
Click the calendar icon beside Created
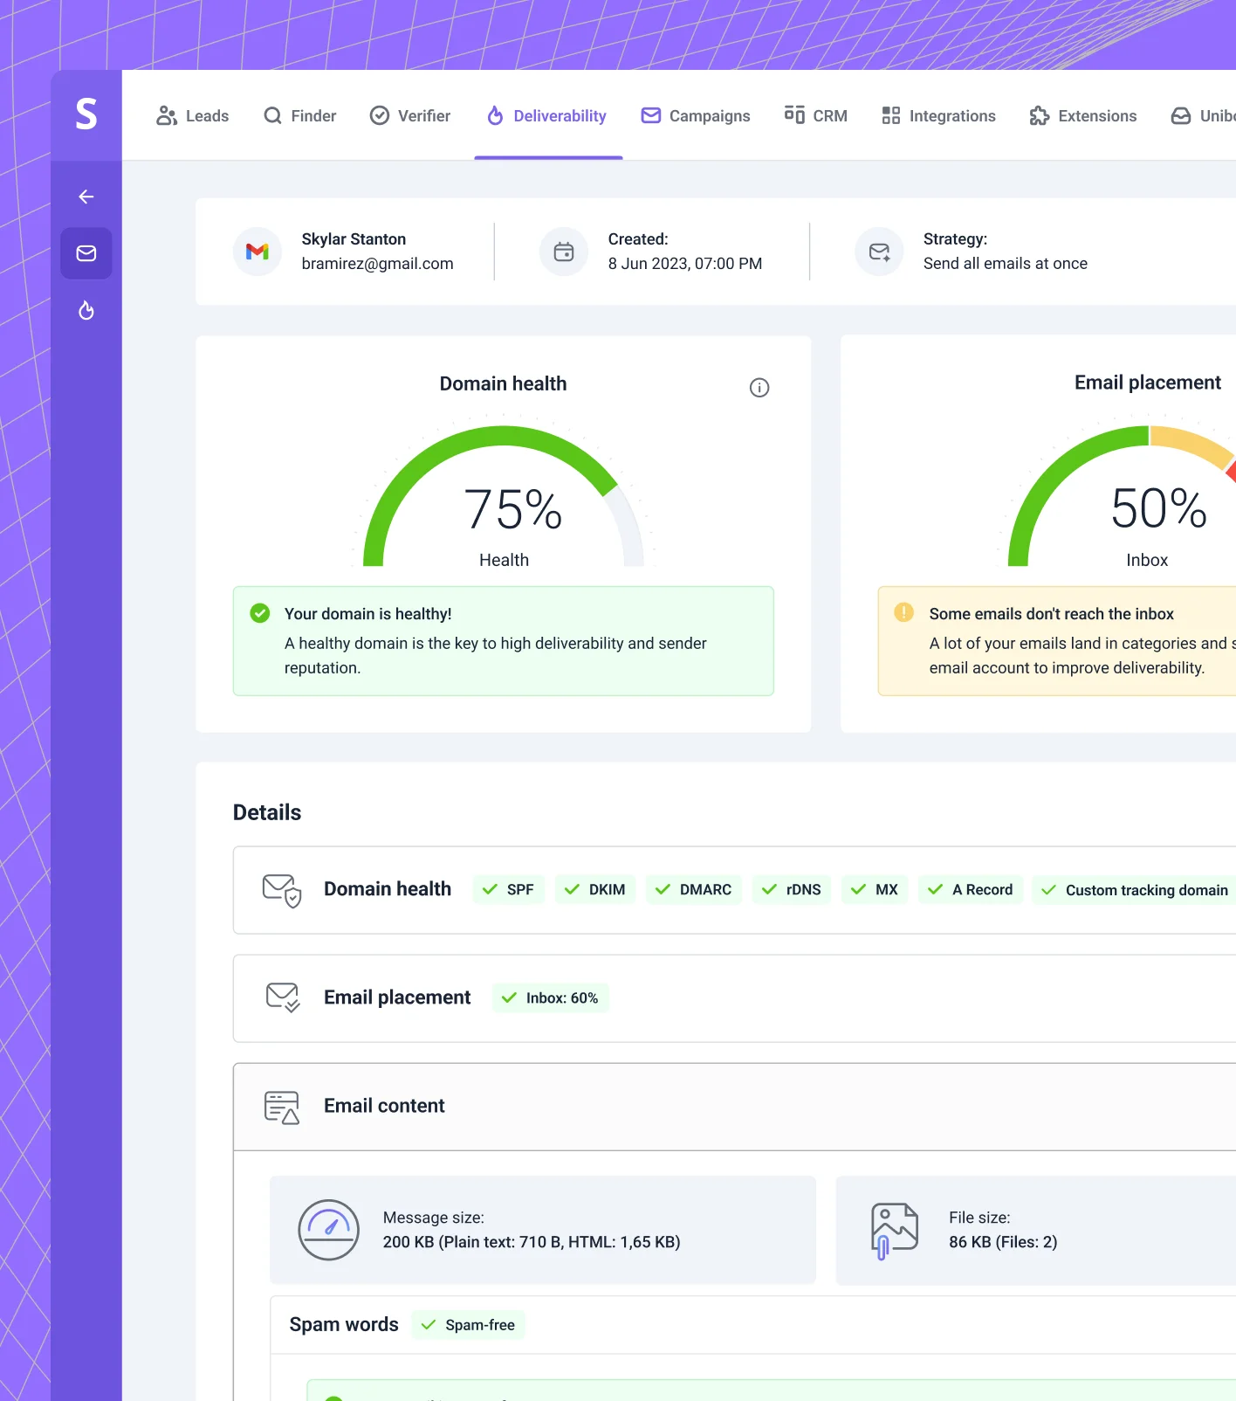pyautogui.click(x=564, y=252)
